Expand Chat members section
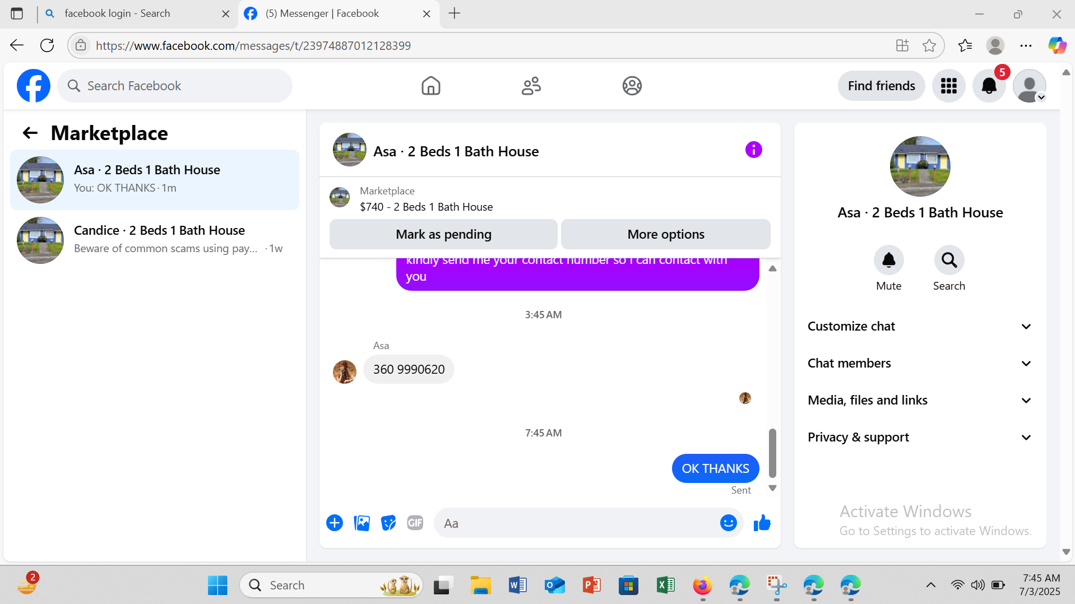1075x604 pixels. (x=920, y=363)
